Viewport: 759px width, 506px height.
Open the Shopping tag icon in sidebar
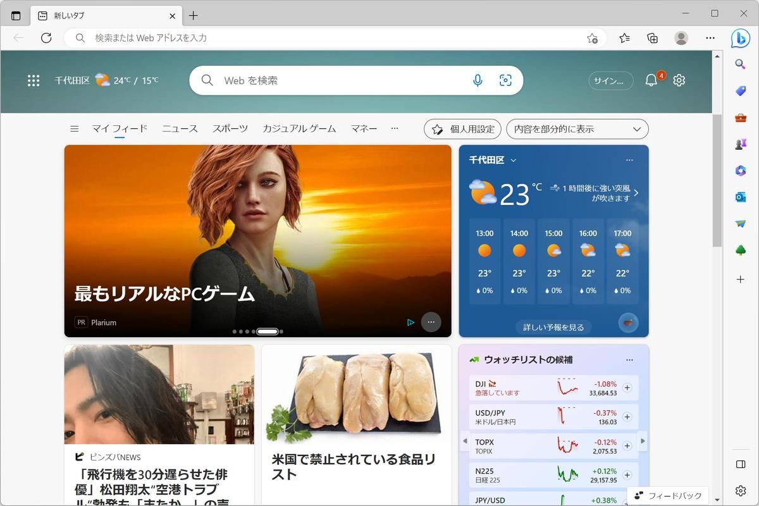(741, 91)
